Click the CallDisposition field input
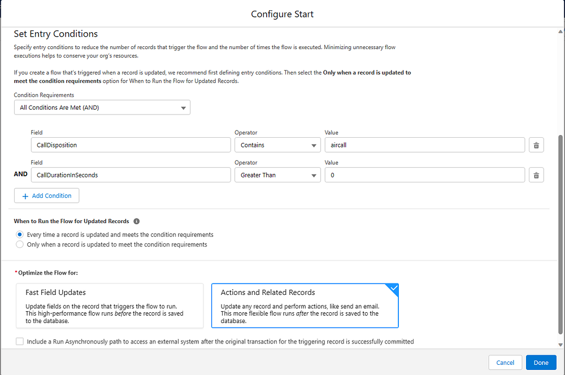The height and width of the screenshot is (375, 565). point(130,145)
